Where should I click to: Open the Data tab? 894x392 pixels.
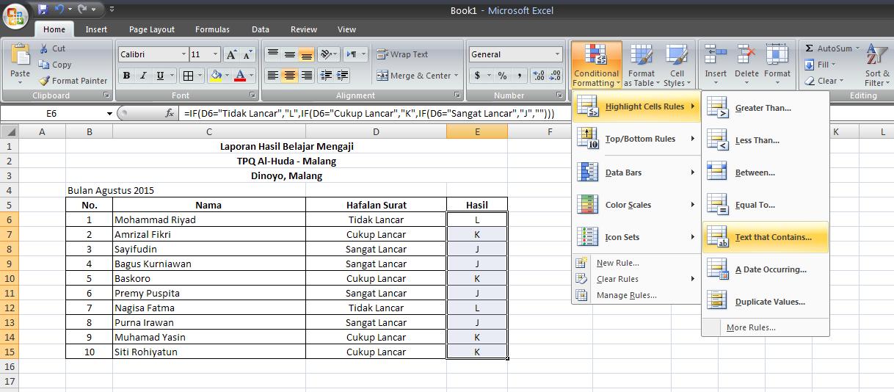tap(261, 29)
